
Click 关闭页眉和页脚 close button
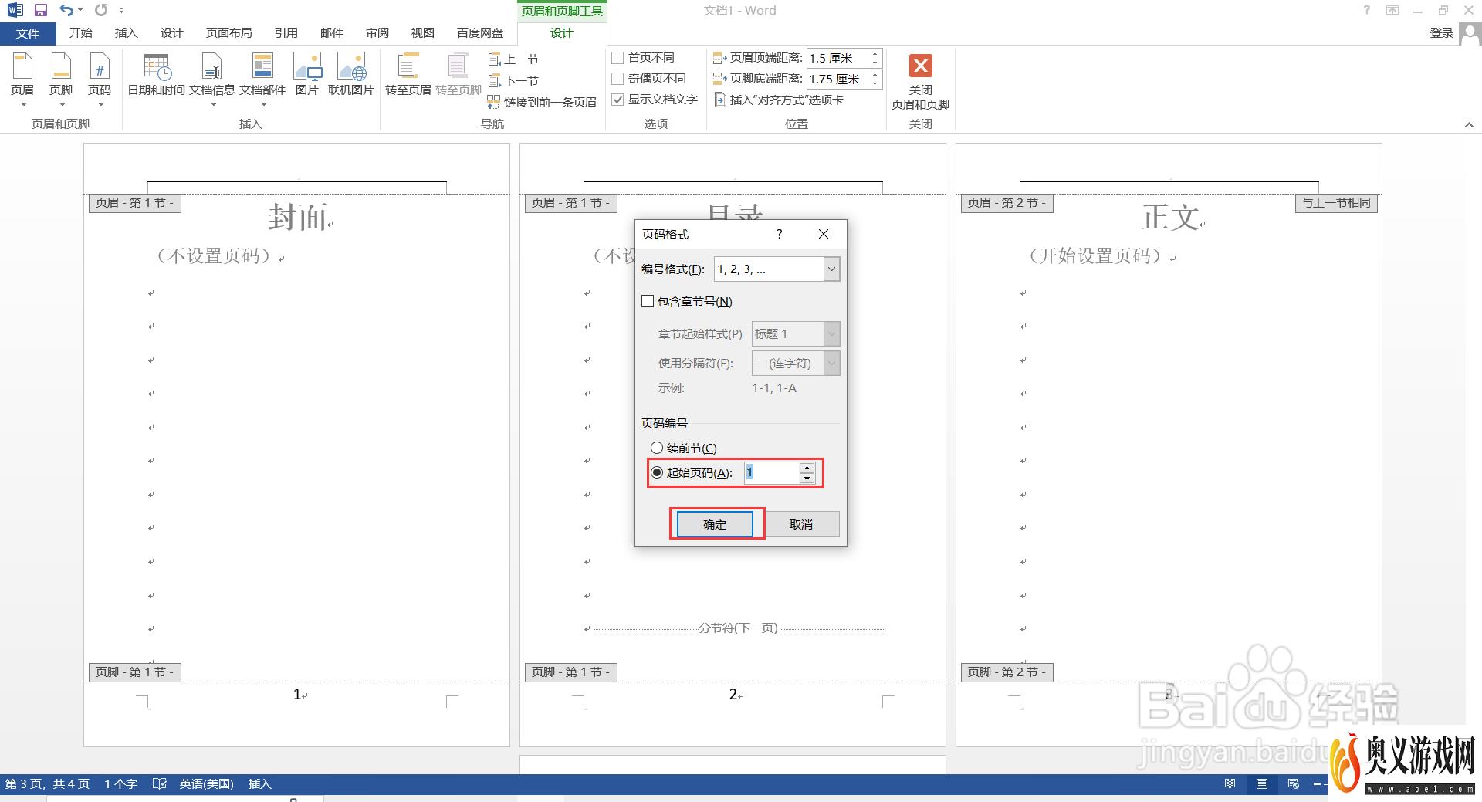(920, 82)
